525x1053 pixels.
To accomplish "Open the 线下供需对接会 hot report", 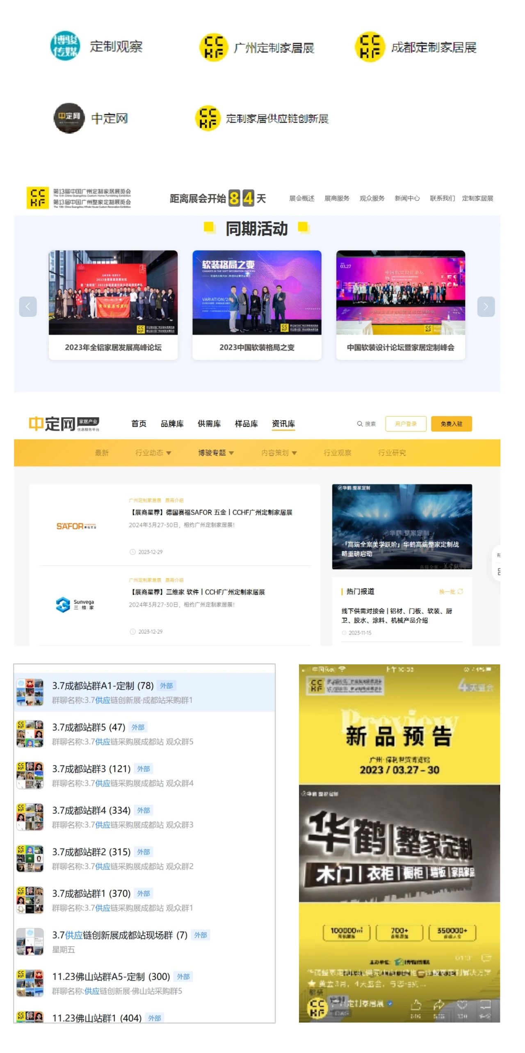I will (x=397, y=615).
